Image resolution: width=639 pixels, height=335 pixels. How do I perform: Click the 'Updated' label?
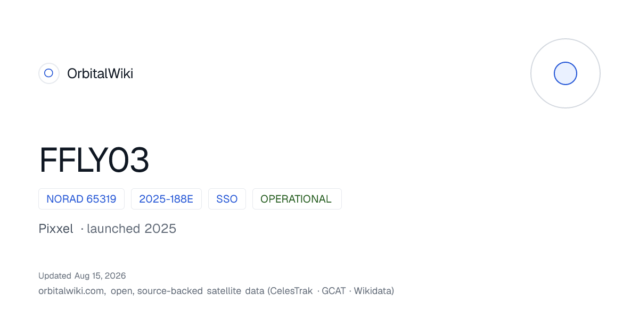click(x=55, y=275)
